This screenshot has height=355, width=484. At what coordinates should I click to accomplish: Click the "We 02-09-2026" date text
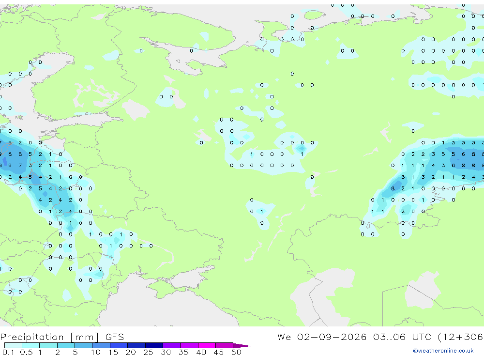(x=322, y=337)
